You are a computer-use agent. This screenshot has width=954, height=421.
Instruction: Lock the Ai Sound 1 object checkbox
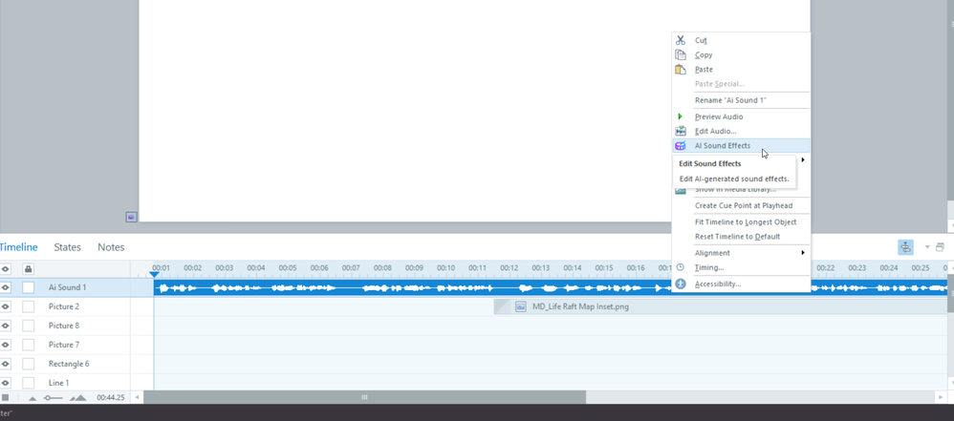click(28, 287)
